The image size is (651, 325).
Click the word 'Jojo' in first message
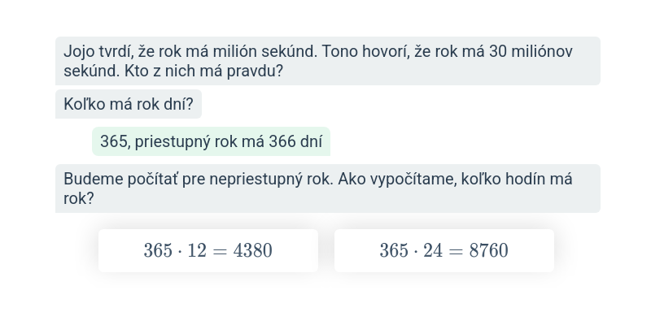pyautogui.click(x=79, y=52)
